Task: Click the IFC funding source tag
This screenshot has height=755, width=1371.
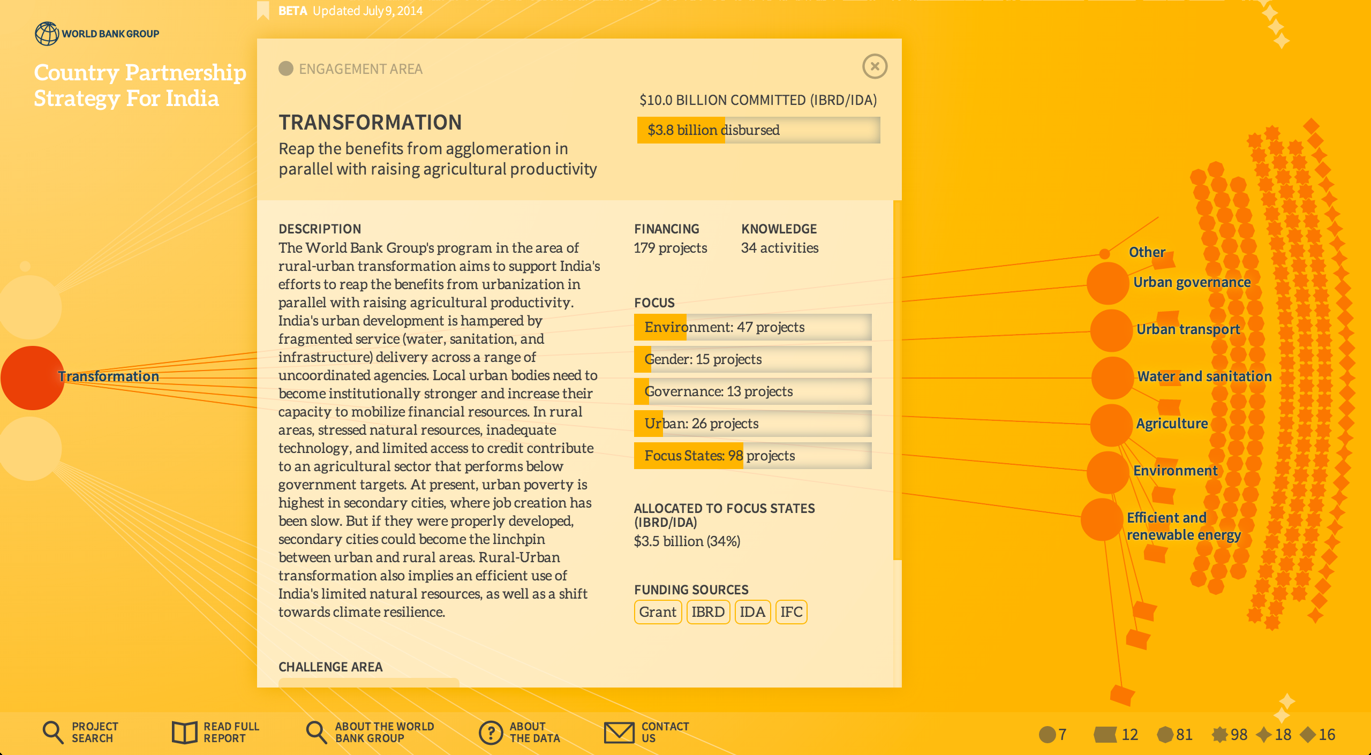Action: point(792,612)
